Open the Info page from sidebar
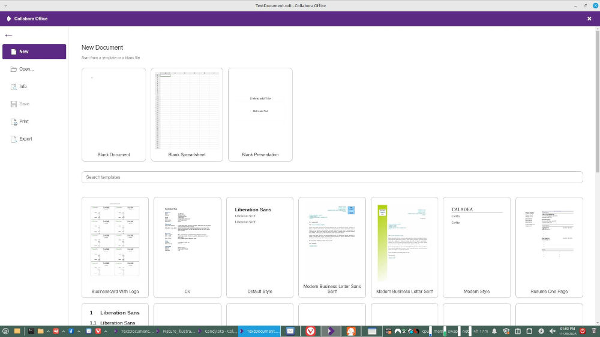 pos(23,86)
